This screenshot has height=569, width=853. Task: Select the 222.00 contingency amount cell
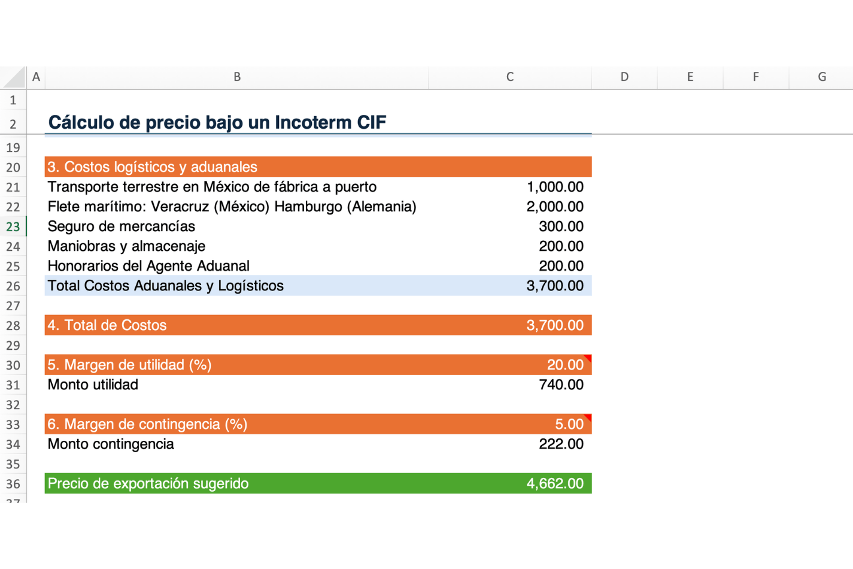click(510, 444)
